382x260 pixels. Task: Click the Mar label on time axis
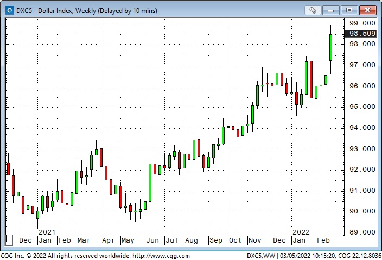coord(84,240)
